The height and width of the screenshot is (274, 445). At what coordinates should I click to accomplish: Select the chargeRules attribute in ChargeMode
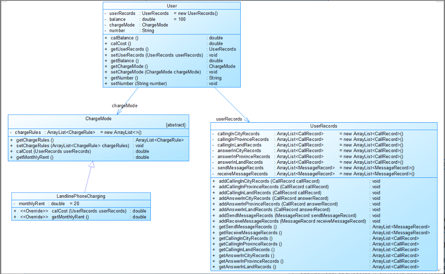click(x=75, y=132)
